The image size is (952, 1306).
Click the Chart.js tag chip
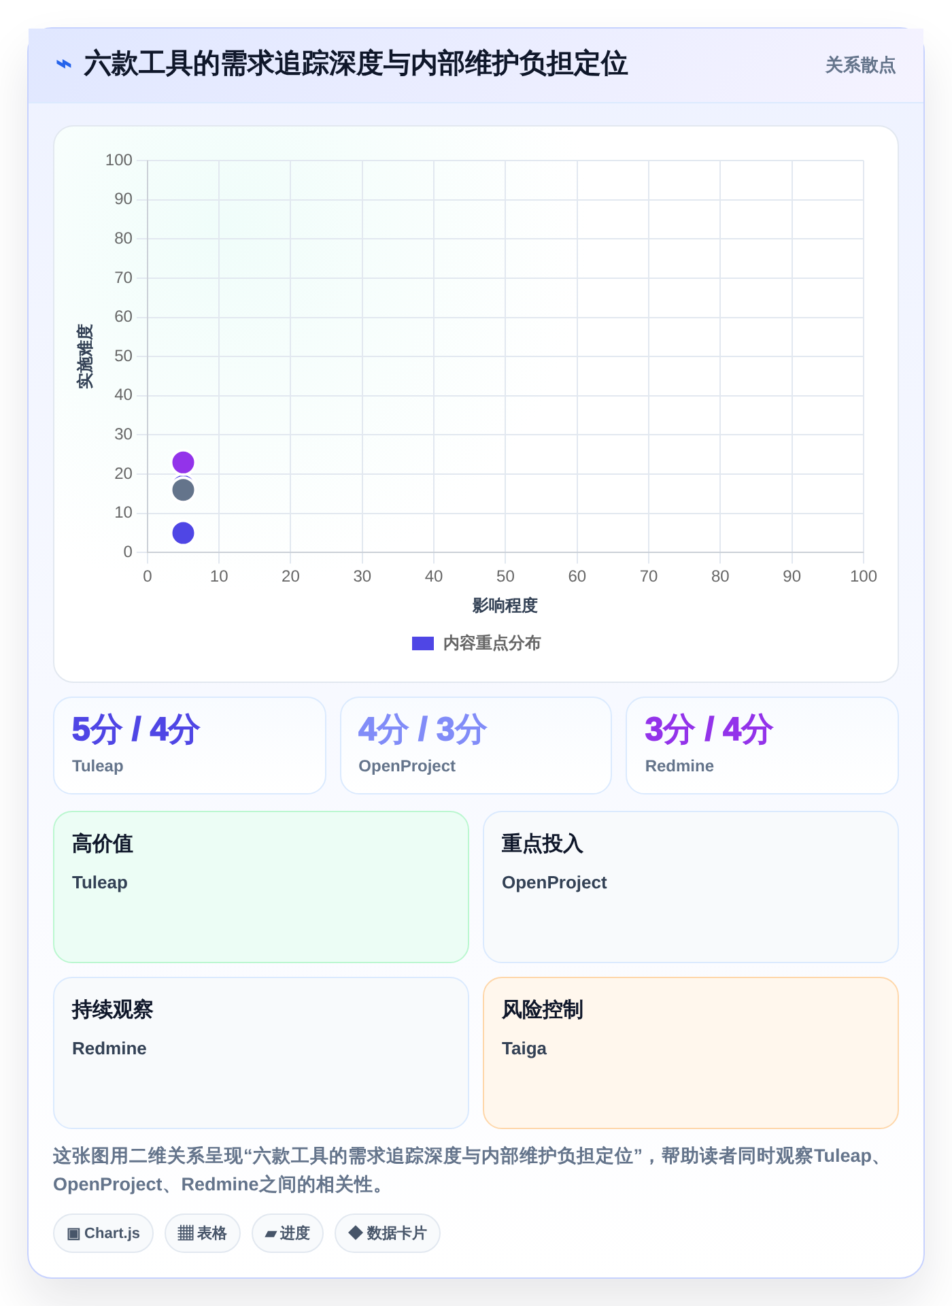[103, 1233]
